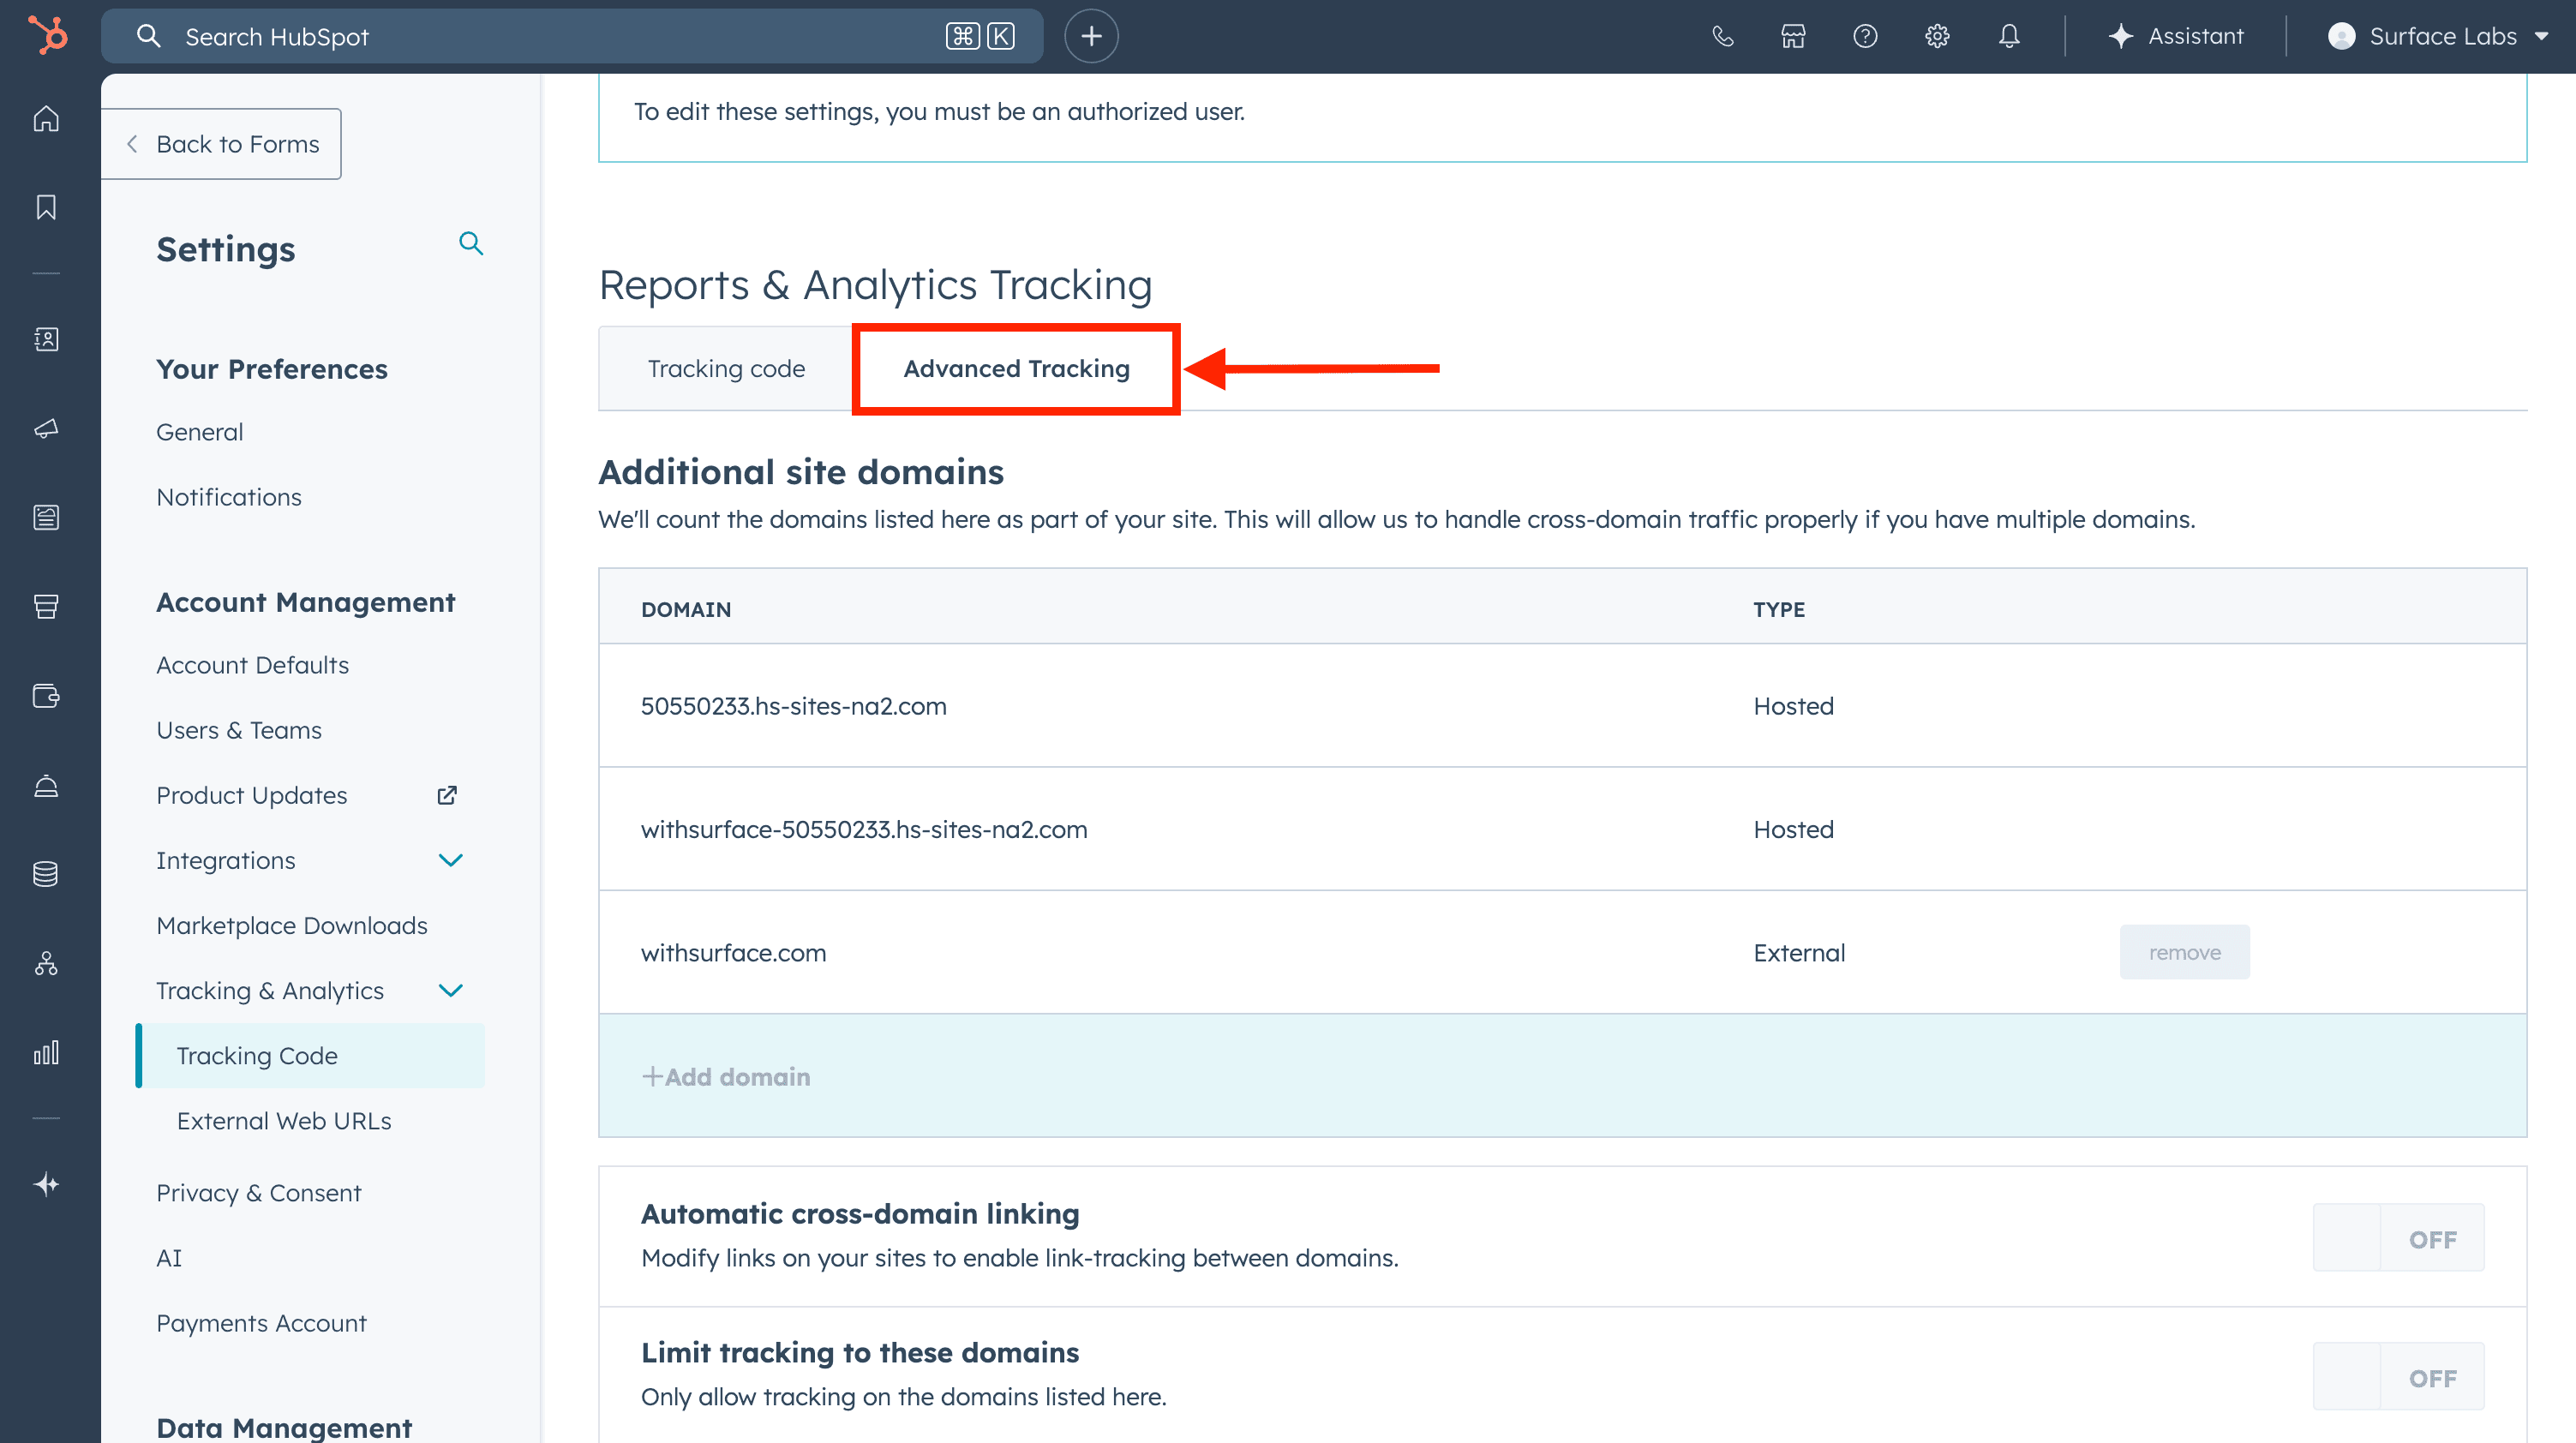This screenshot has width=2576, height=1443.
Task: Open Marketplace Downloads settings
Action: (x=292, y=925)
